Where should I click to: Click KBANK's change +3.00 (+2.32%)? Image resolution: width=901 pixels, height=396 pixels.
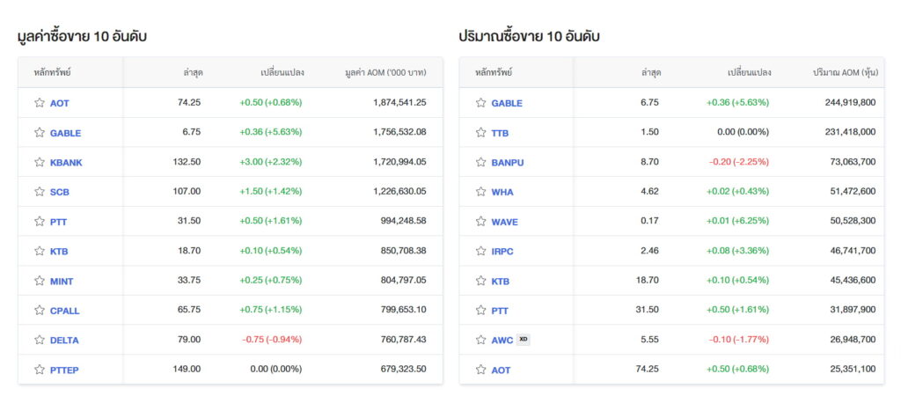tap(271, 162)
